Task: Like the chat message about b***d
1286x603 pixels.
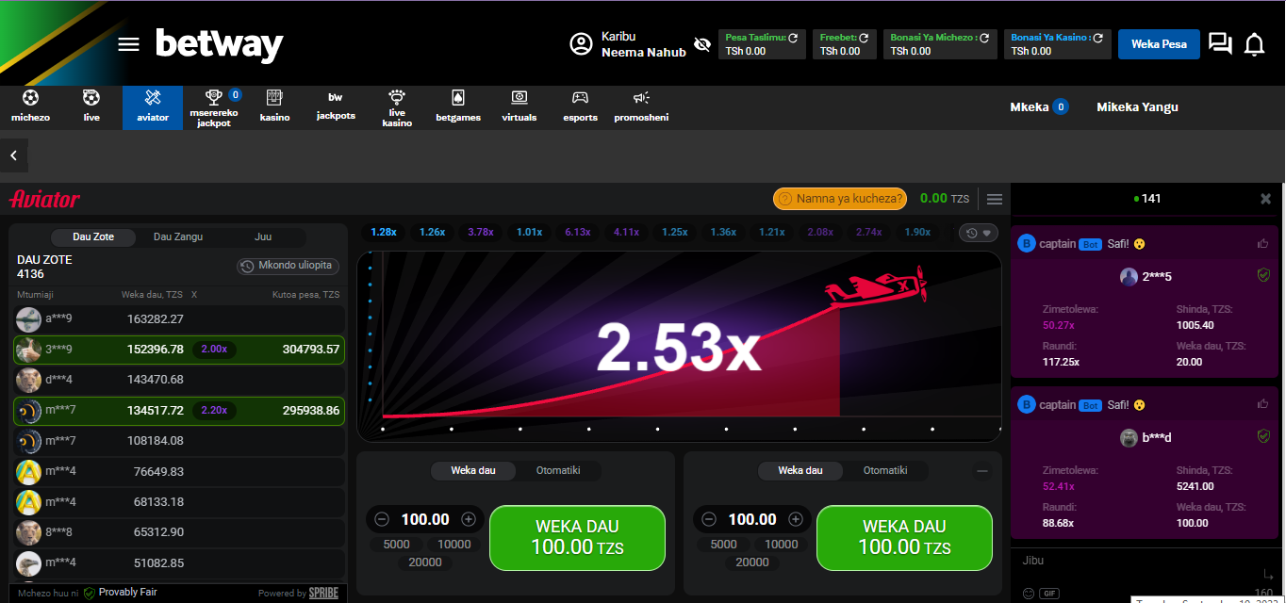Action: (x=1262, y=404)
